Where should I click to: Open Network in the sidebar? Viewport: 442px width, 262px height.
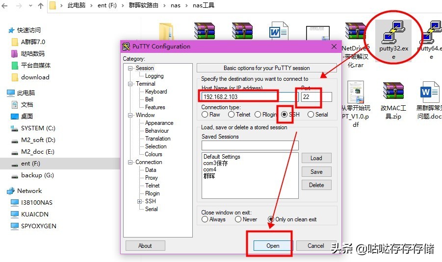point(29,191)
